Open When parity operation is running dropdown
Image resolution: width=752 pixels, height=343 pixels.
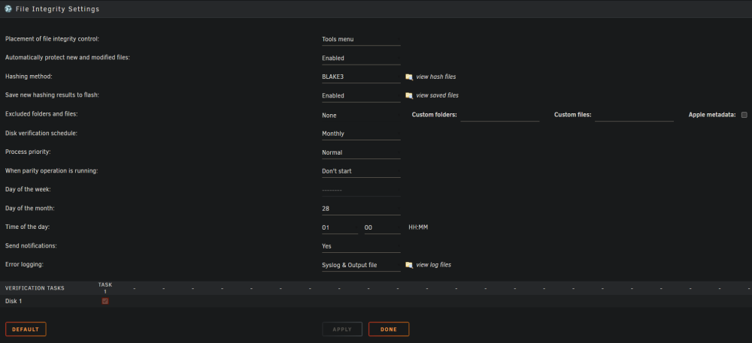(361, 171)
